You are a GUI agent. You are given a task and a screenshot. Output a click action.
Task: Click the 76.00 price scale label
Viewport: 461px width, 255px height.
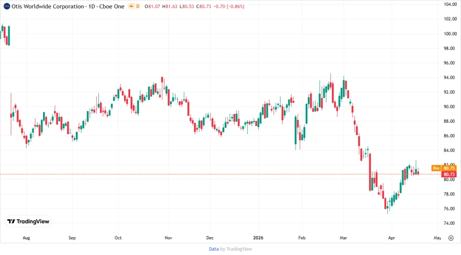[x=450, y=208]
